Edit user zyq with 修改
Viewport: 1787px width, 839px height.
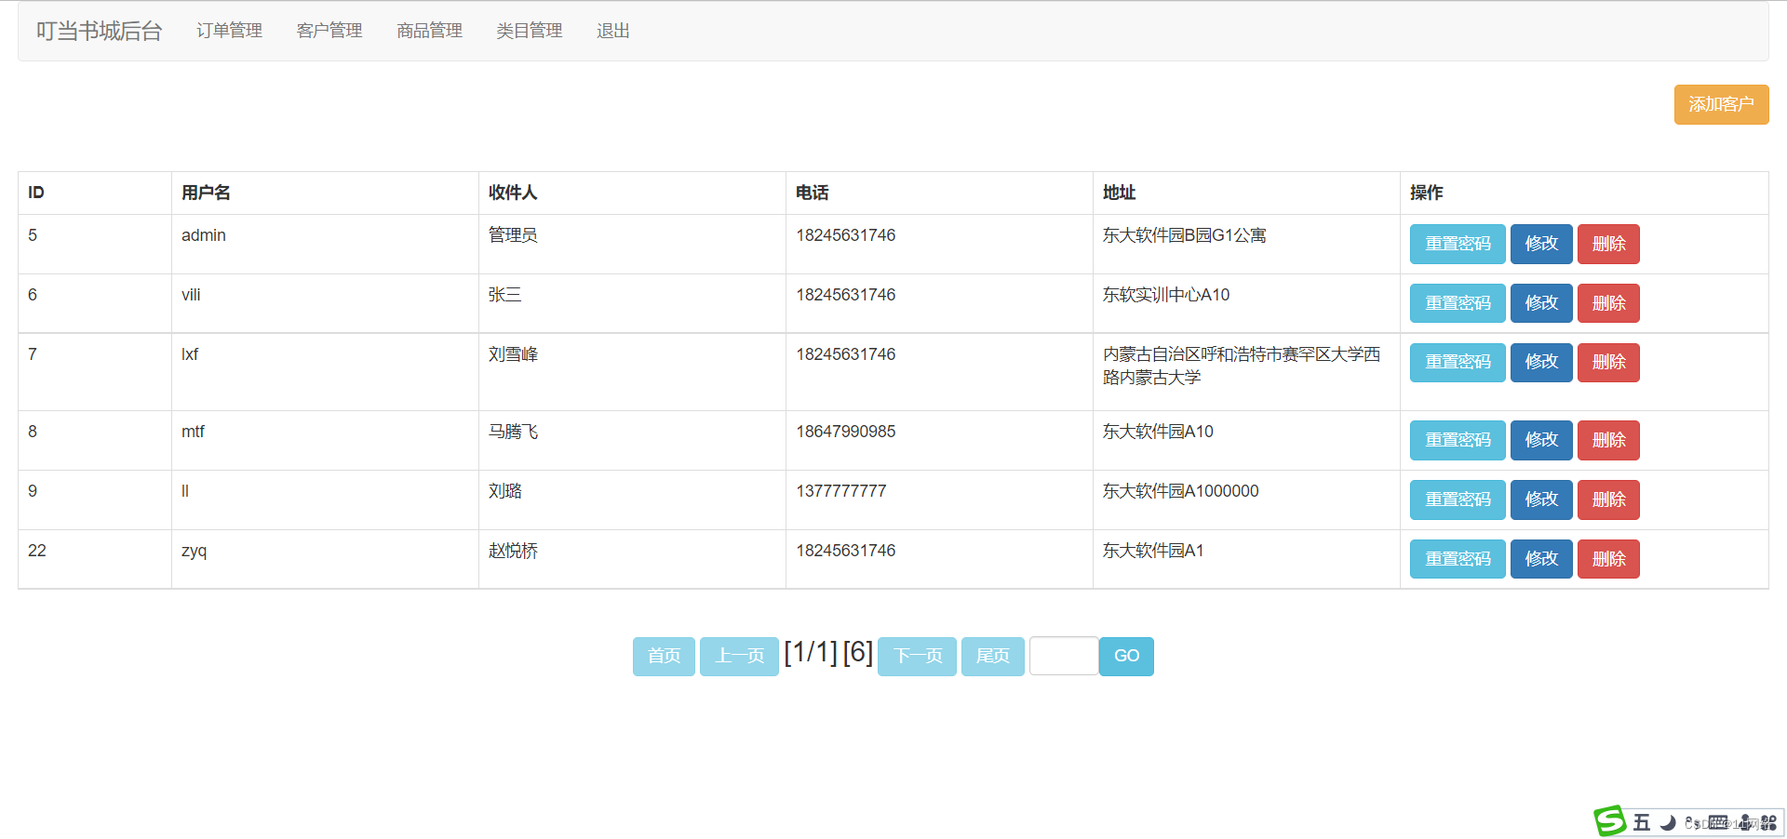click(x=1541, y=559)
